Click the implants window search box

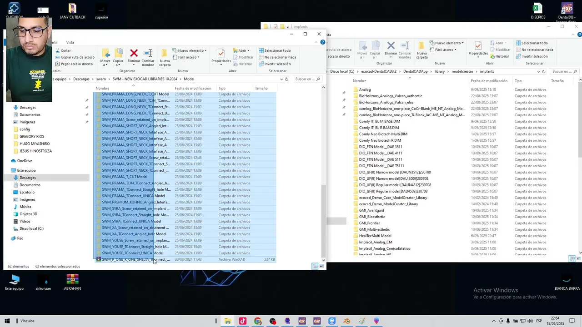pyautogui.click(x=564, y=71)
